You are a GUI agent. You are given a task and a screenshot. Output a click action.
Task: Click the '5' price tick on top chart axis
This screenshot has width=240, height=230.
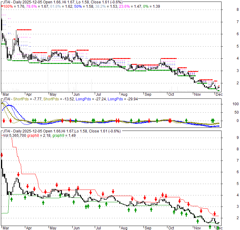point(238,46)
